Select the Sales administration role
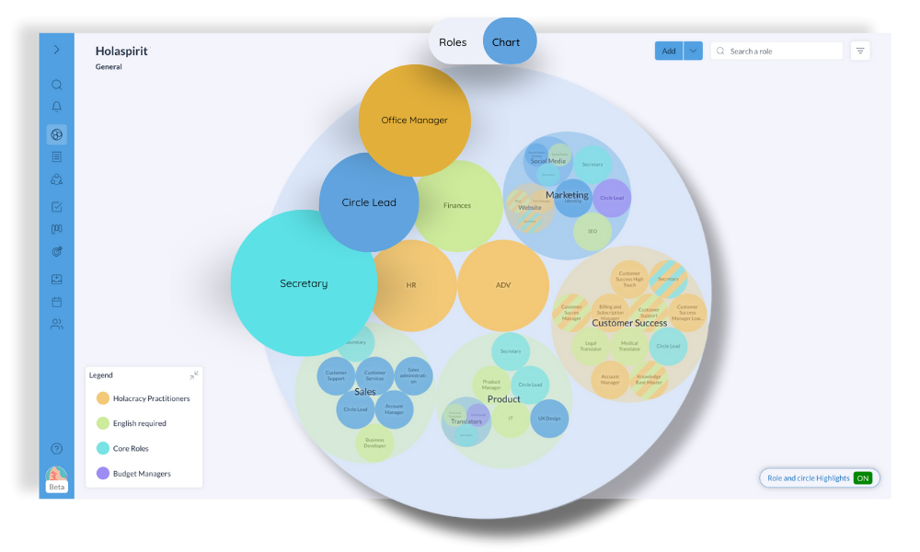 click(414, 375)
